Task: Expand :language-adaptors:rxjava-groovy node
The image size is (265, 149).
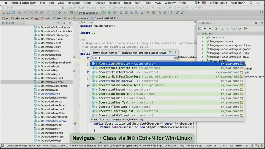Action: click(x=203, y=49)
